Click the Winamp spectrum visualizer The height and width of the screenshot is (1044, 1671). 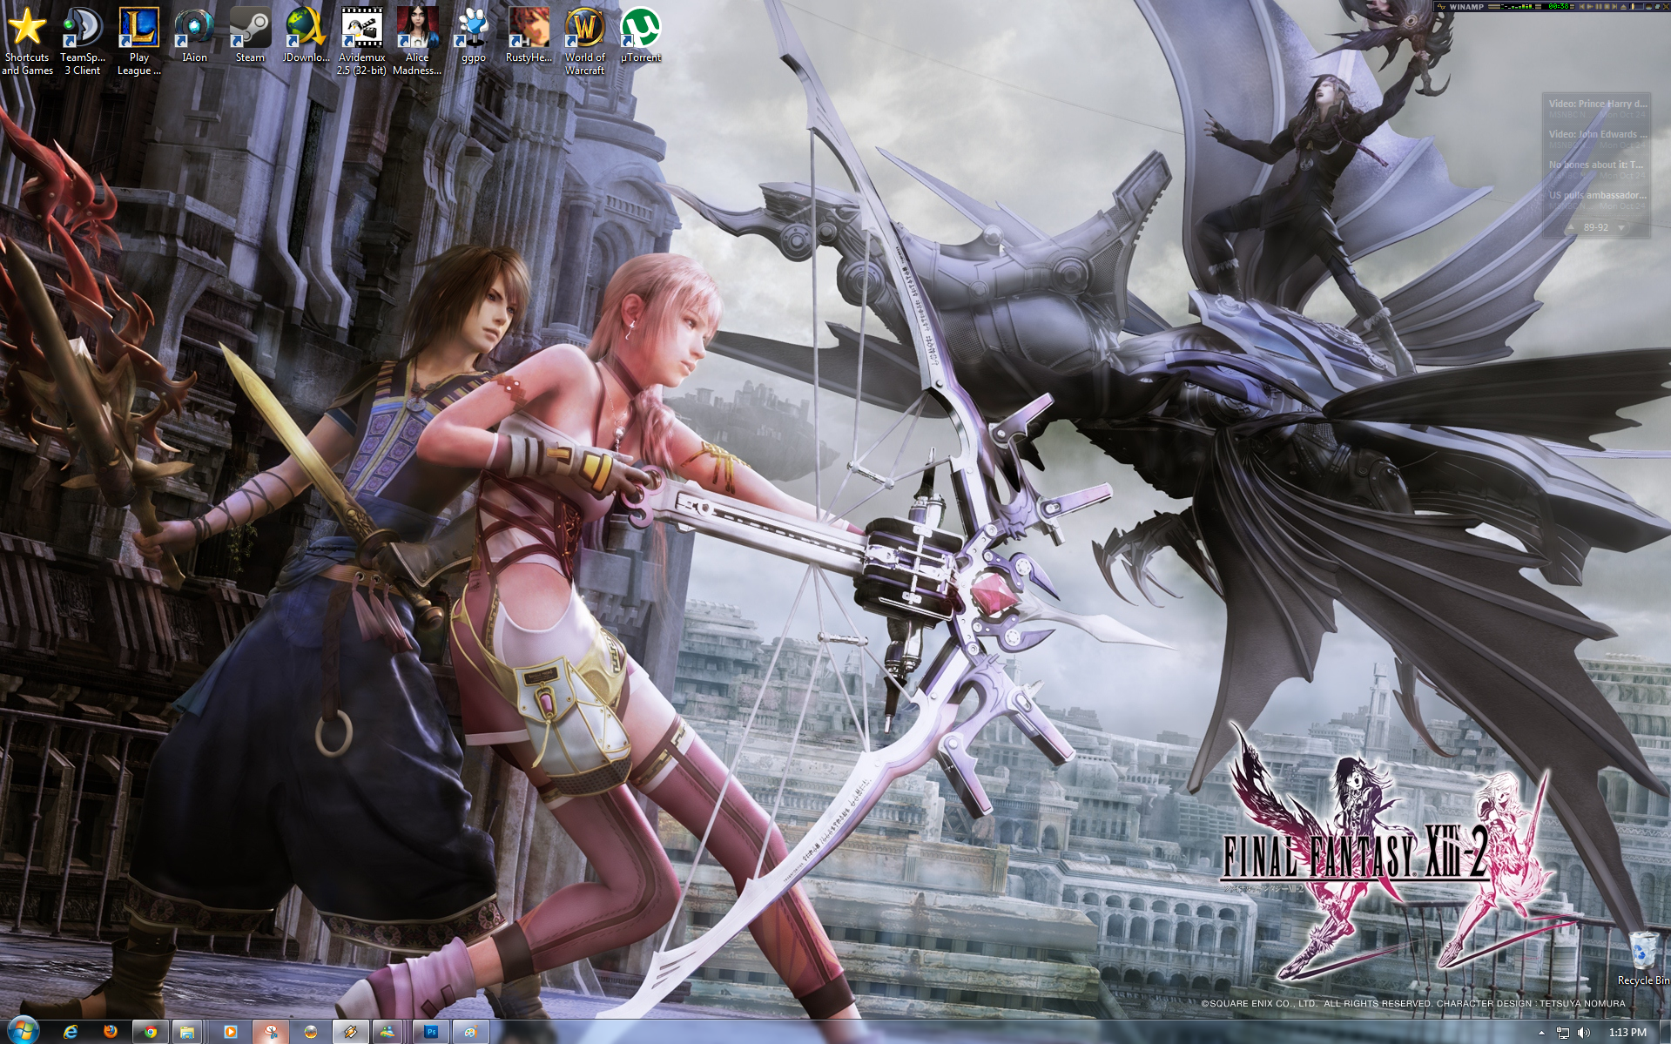[1518, 6]
